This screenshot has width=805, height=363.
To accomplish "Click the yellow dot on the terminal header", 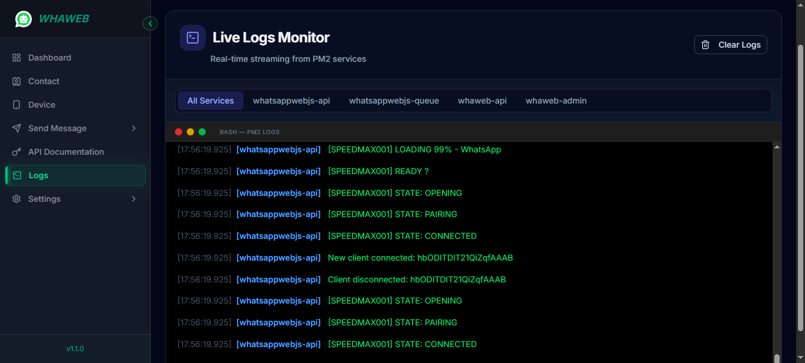I will (190, 132).
